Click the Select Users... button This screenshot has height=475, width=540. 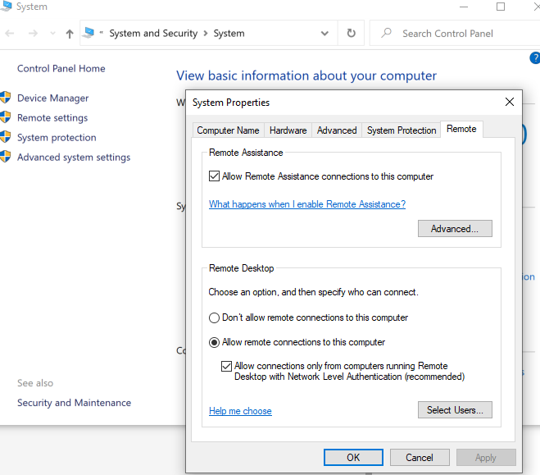pos(455,410)
